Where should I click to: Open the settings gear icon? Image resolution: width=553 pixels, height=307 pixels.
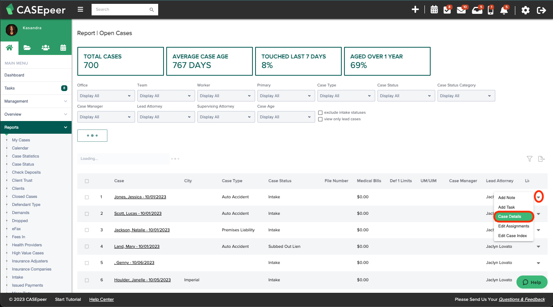pos(525,10)
